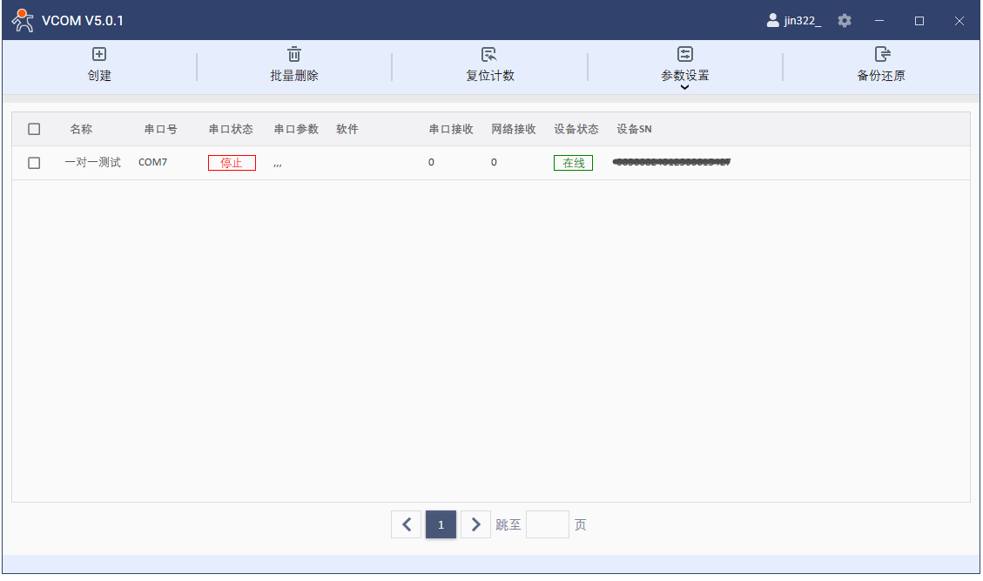Go to the previous page arrow
The image size is (983, 581).
point(407,524)
